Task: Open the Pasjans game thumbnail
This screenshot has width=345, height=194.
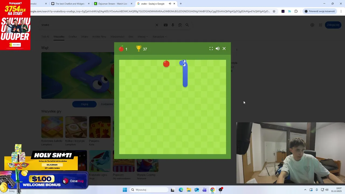Action: coord(100,127)
